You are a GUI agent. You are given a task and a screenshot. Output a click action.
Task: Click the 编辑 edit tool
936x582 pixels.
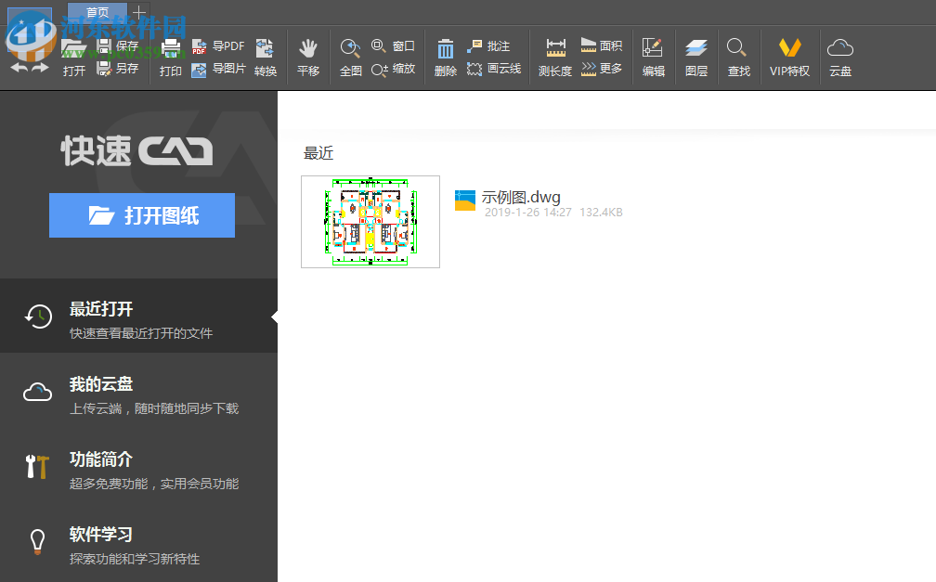pos(653,57)
